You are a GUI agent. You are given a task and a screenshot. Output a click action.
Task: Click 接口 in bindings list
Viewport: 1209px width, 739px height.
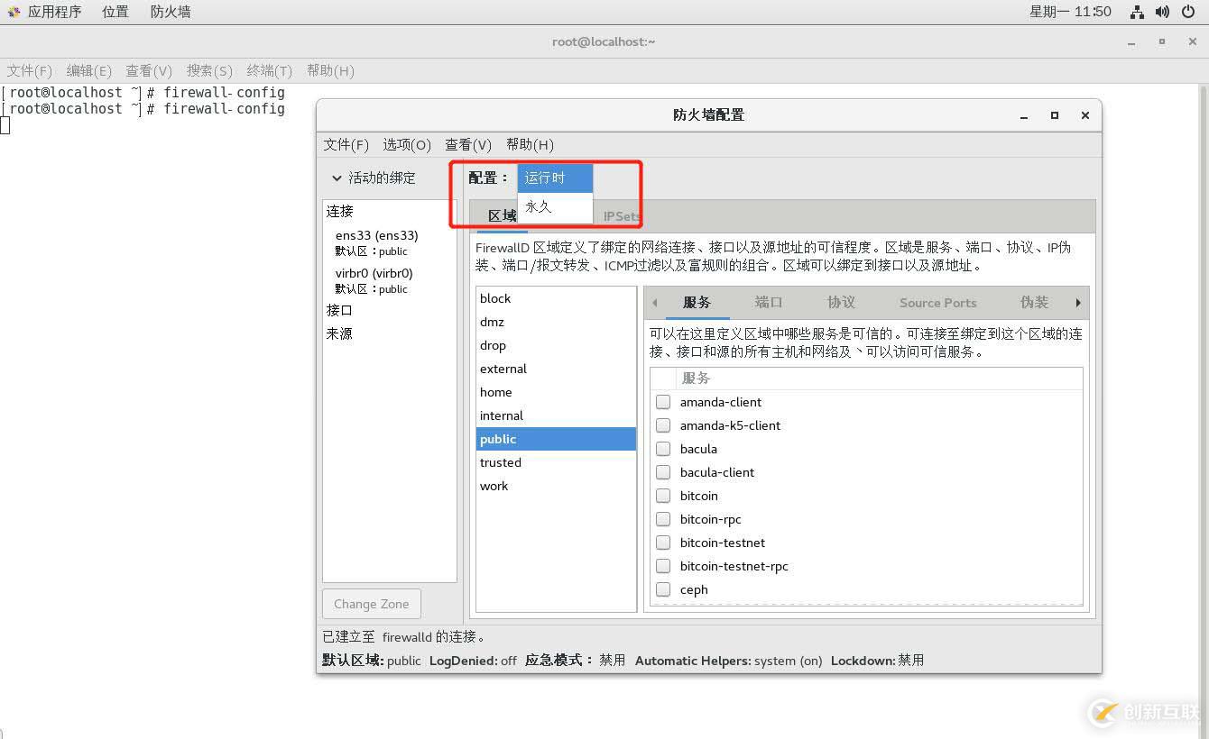[x=339, y=310]
